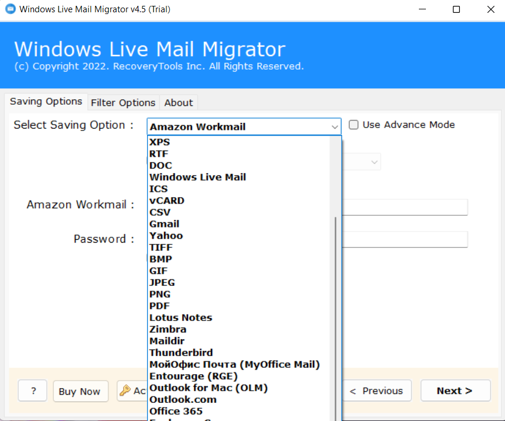The height and width of the screenshot is (421, 505).
Task: Choose Windows Live Mail option
Action: click(x=238, y=177)
